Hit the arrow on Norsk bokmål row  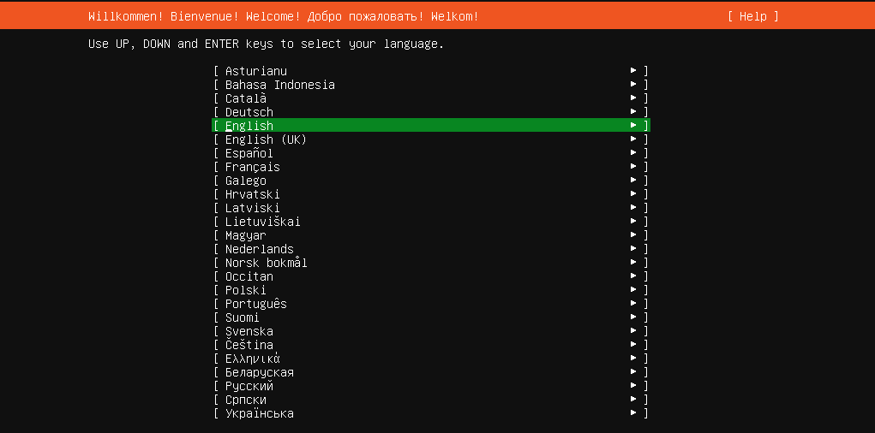tap(633, 263)
